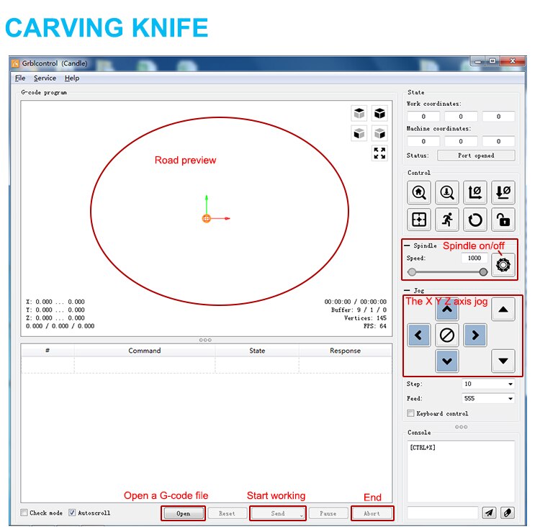Open the Service menu
540x527 pixels.
45,78
